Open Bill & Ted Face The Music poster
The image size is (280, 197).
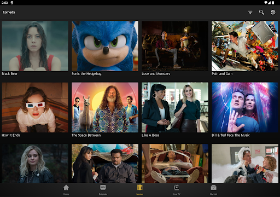[x=245, y=107]
